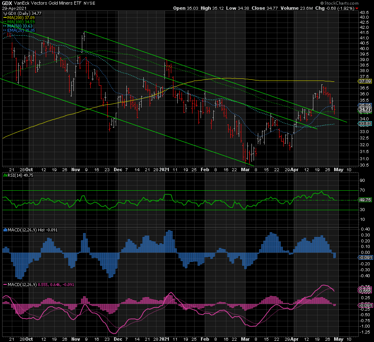Click the EMA(20) 35.05 legend entry
374x342 pixels.
[21, 31]
